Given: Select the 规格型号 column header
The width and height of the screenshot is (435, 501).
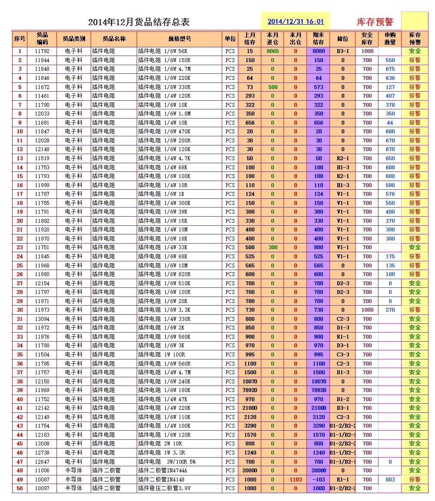Looking at the screenshot, I should pyautogui.click(x=179, y=39).
